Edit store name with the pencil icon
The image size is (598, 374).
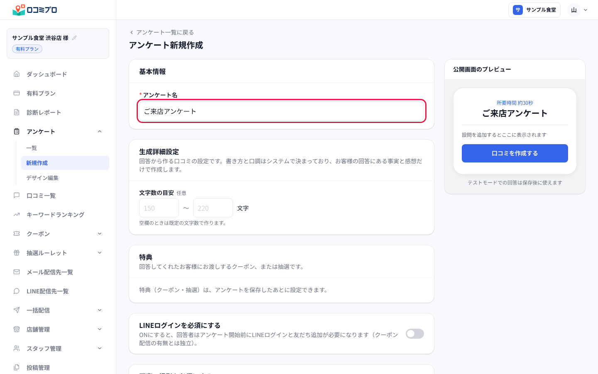[74, 38]
